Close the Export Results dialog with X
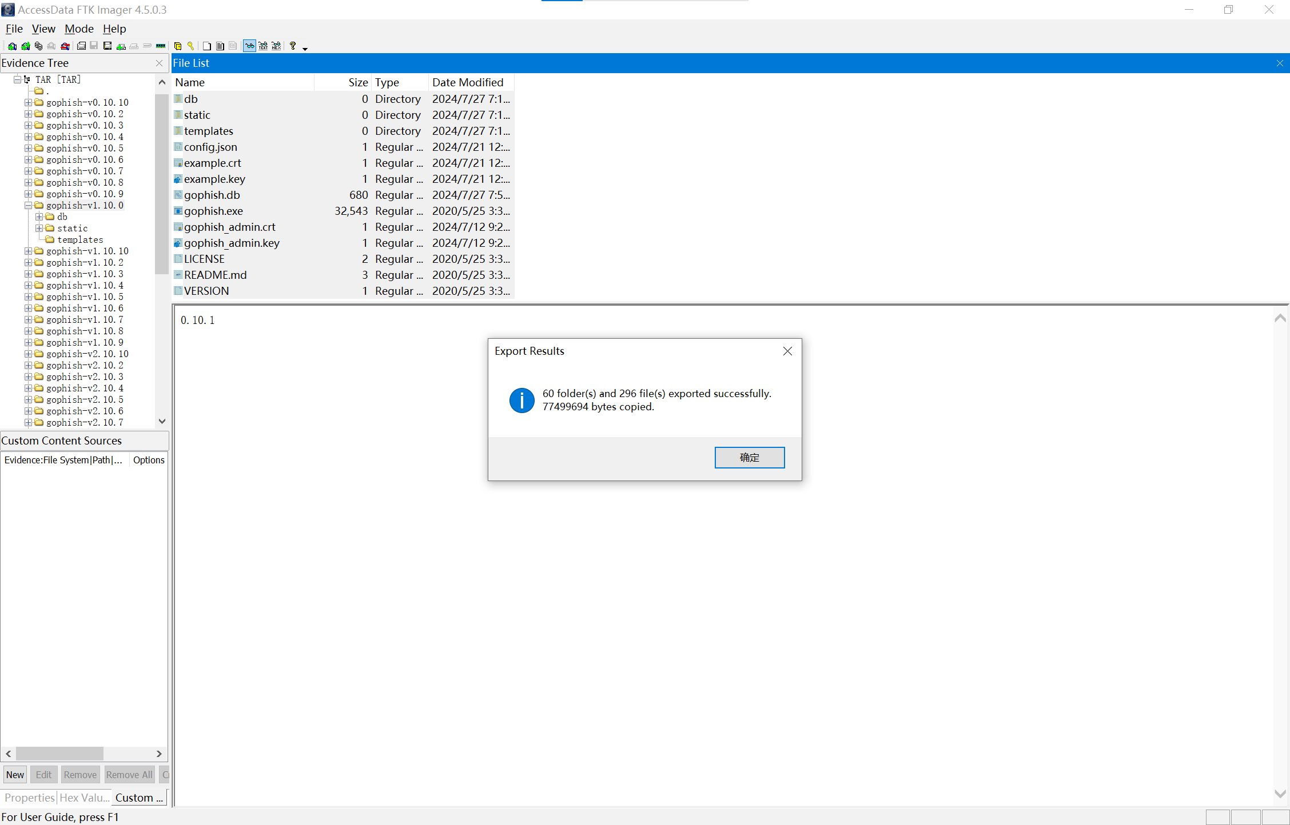1290x825 pixels. [x=787, y=351]
